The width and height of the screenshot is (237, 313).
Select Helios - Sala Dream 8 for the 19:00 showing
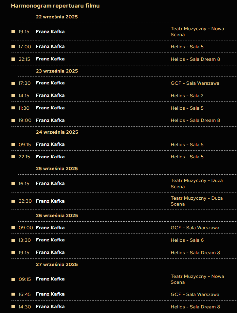tap(195, 120)
